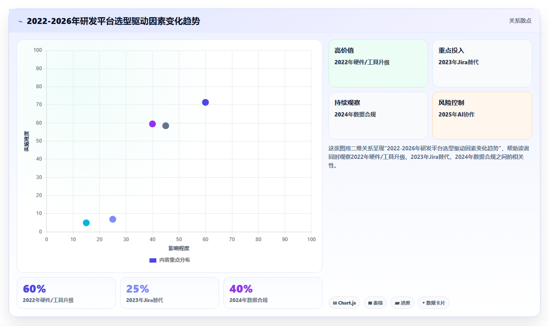Click the 进度 tag

[402, 303]
